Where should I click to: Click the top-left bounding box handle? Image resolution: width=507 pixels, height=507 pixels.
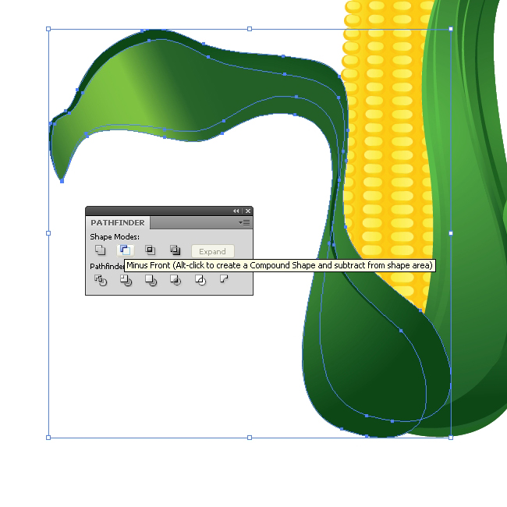coord(48,29)
